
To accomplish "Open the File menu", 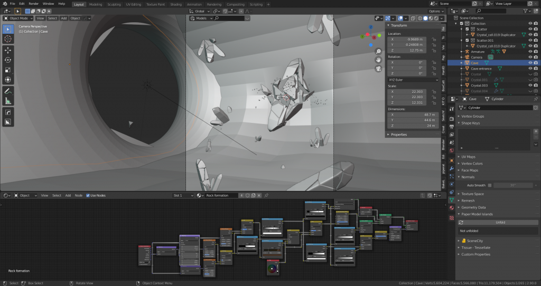I will coord(13,4).
